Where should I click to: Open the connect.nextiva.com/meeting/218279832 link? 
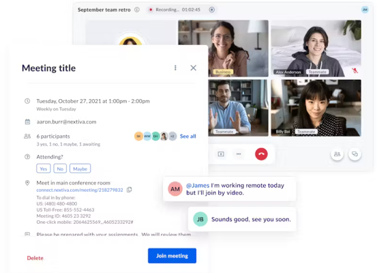(x=80, y=190)
